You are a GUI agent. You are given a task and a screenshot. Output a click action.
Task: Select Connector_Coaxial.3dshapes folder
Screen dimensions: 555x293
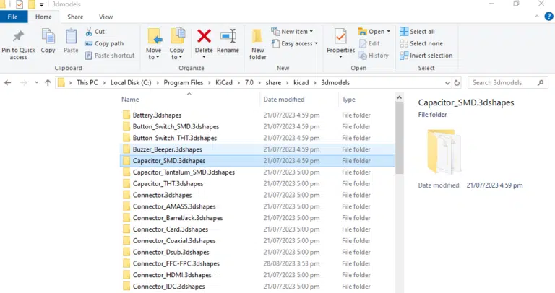pos(257,241)
